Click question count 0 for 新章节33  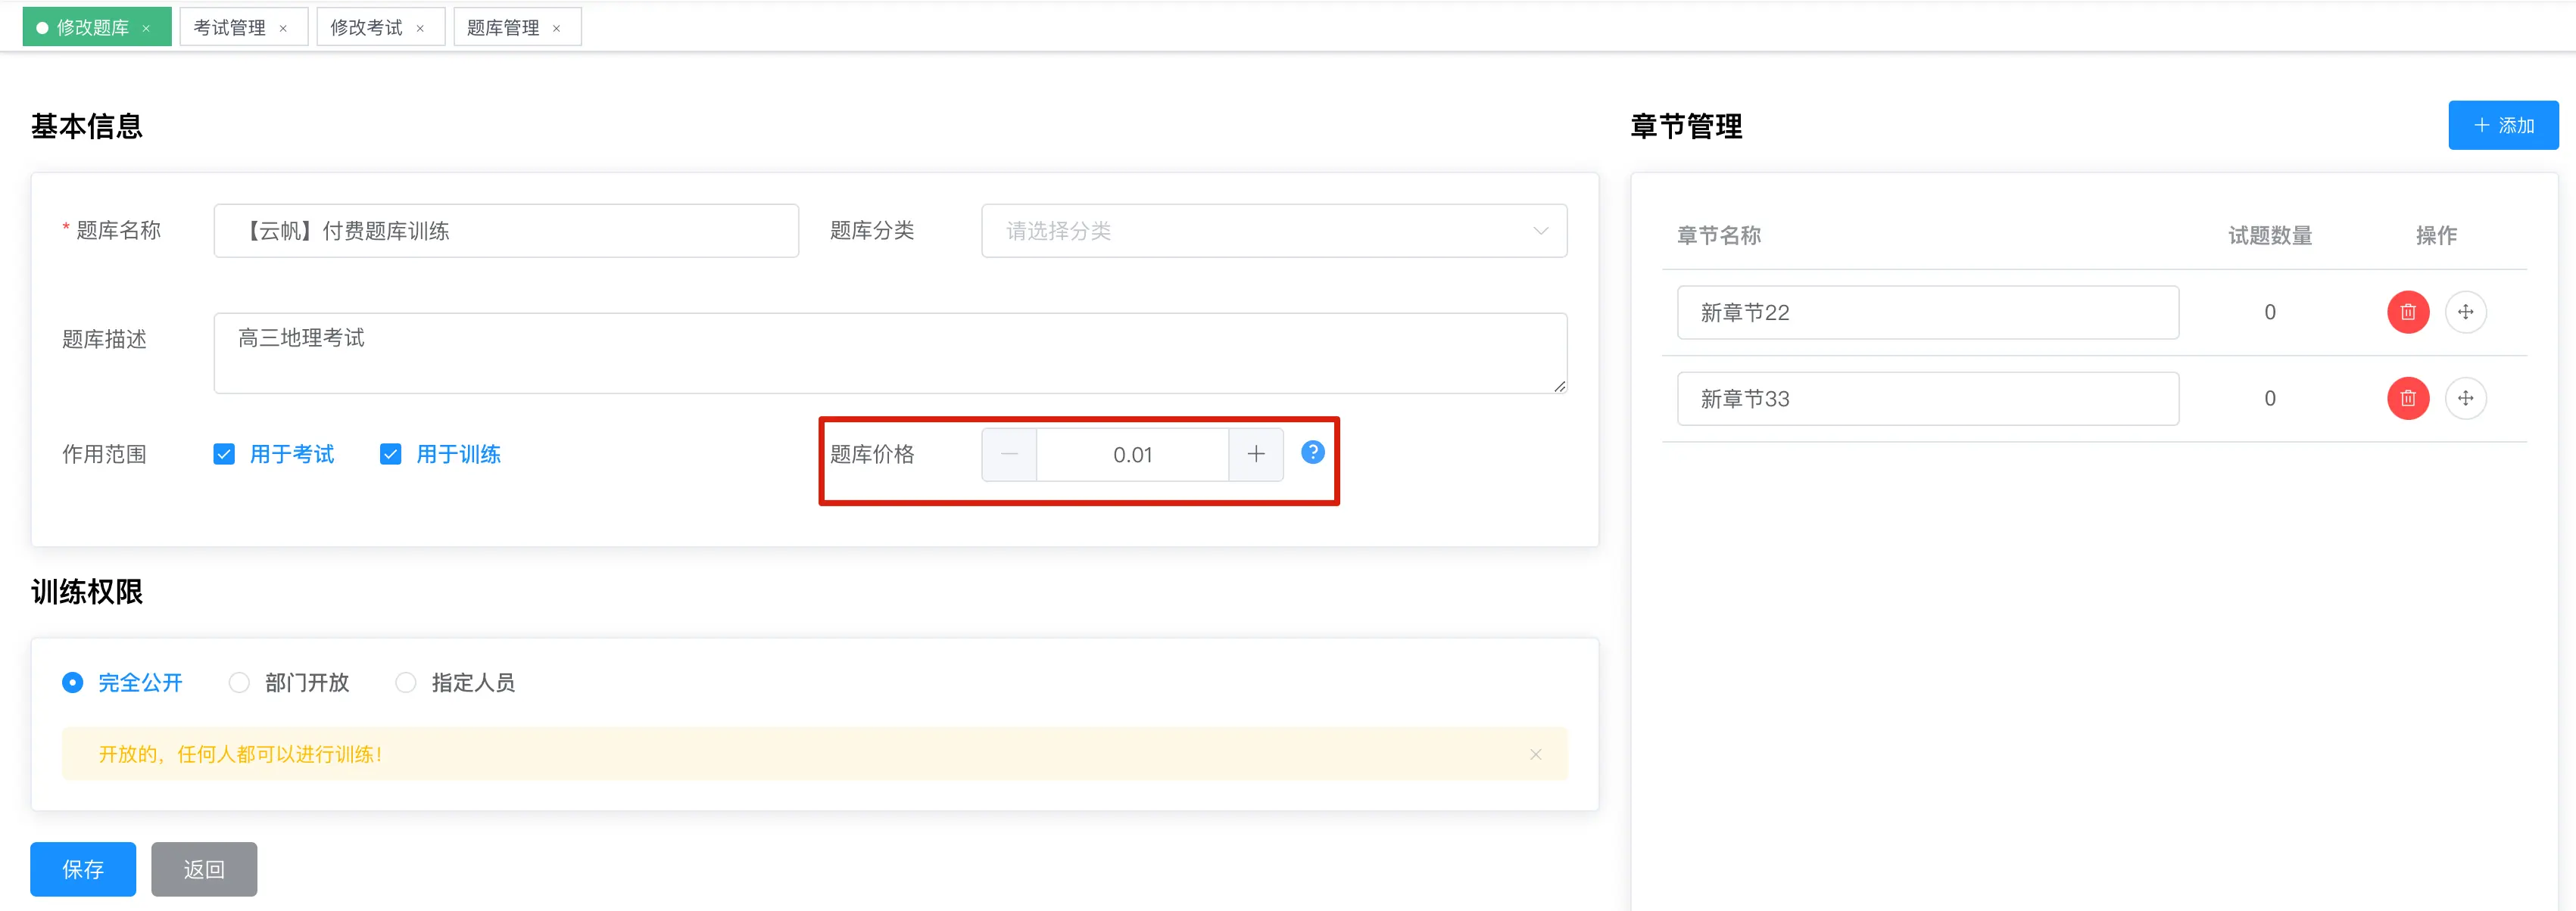pos(2269,399)
